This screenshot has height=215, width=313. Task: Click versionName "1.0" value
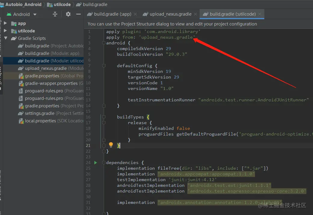pyautogui.click(x=167, y=88)
